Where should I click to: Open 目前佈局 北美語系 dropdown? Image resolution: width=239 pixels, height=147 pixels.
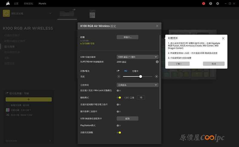click(x=137, y=85)
